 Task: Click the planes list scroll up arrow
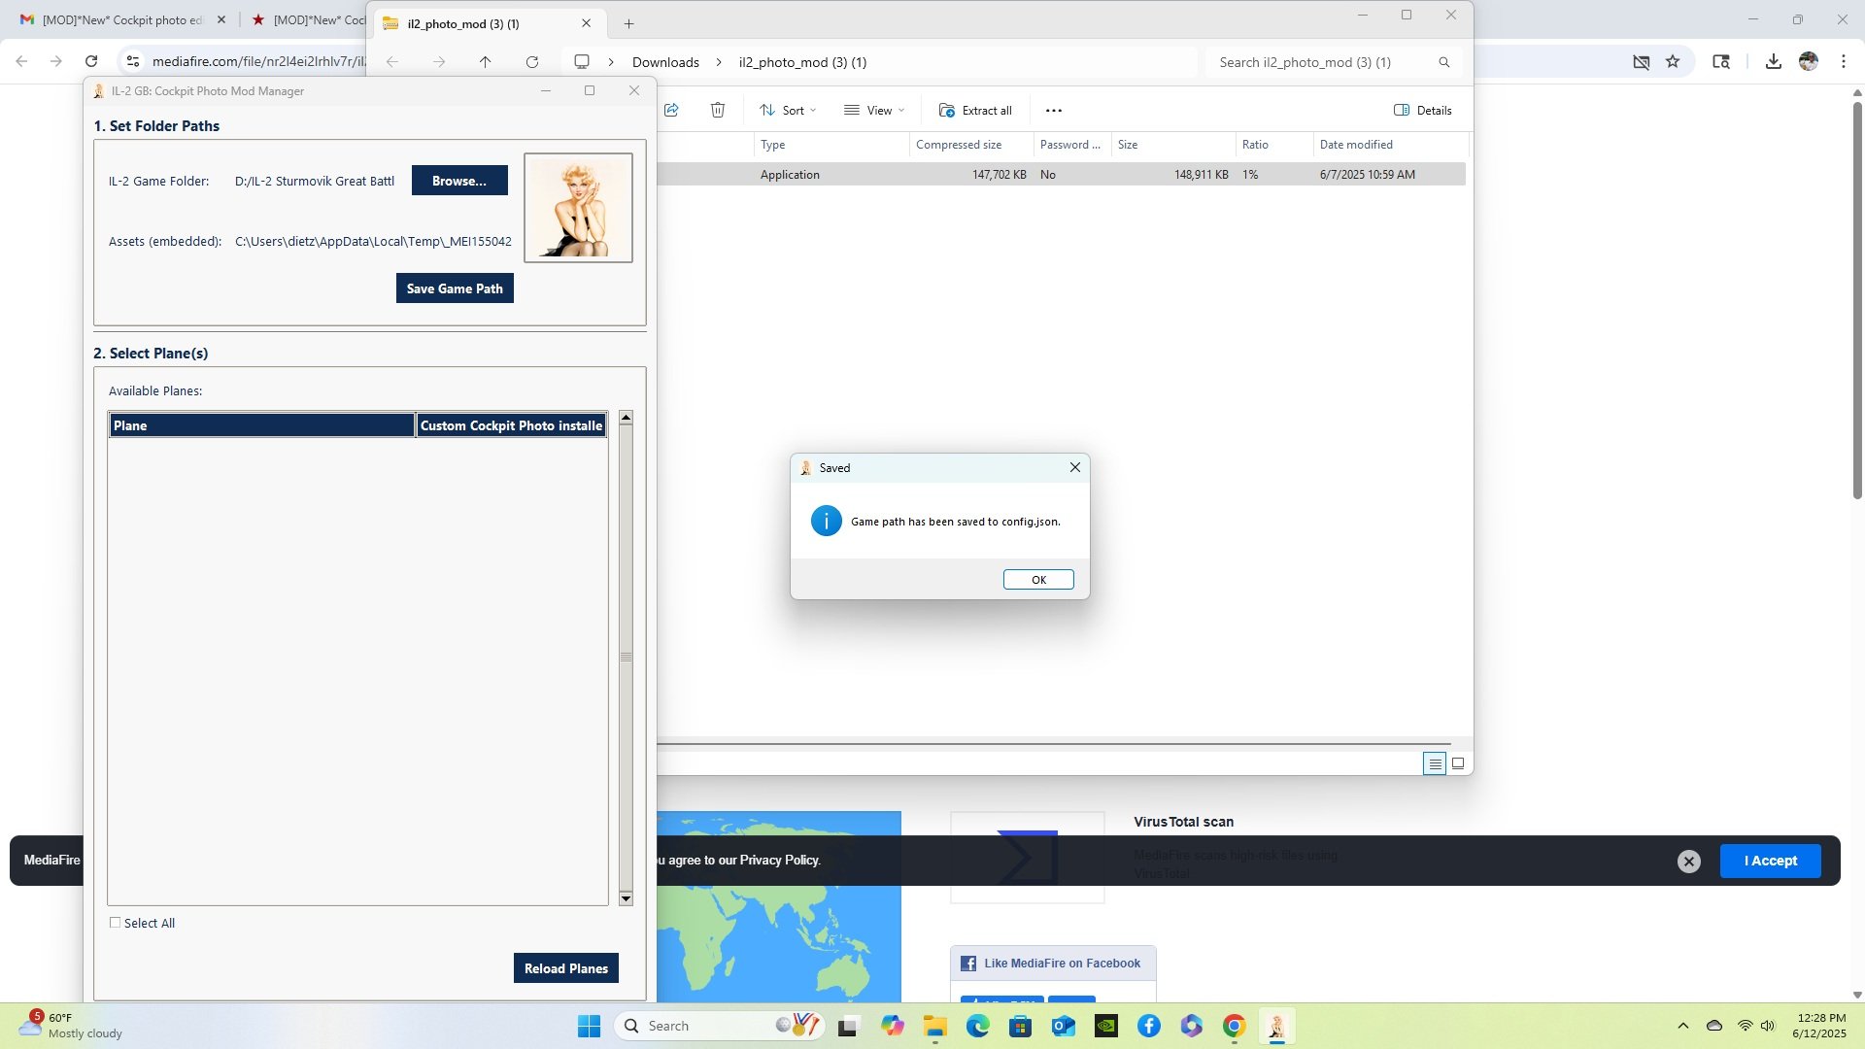pos(626,418)
